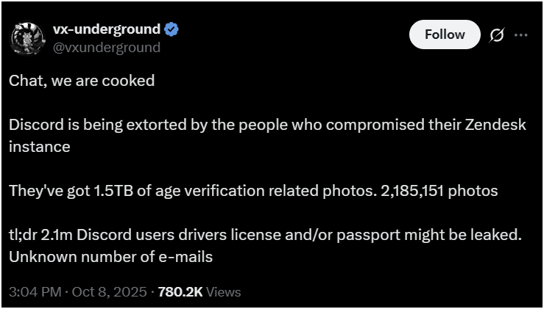
Task: Visit the @vxunderground handle link
Action: (x=106, y=48)
